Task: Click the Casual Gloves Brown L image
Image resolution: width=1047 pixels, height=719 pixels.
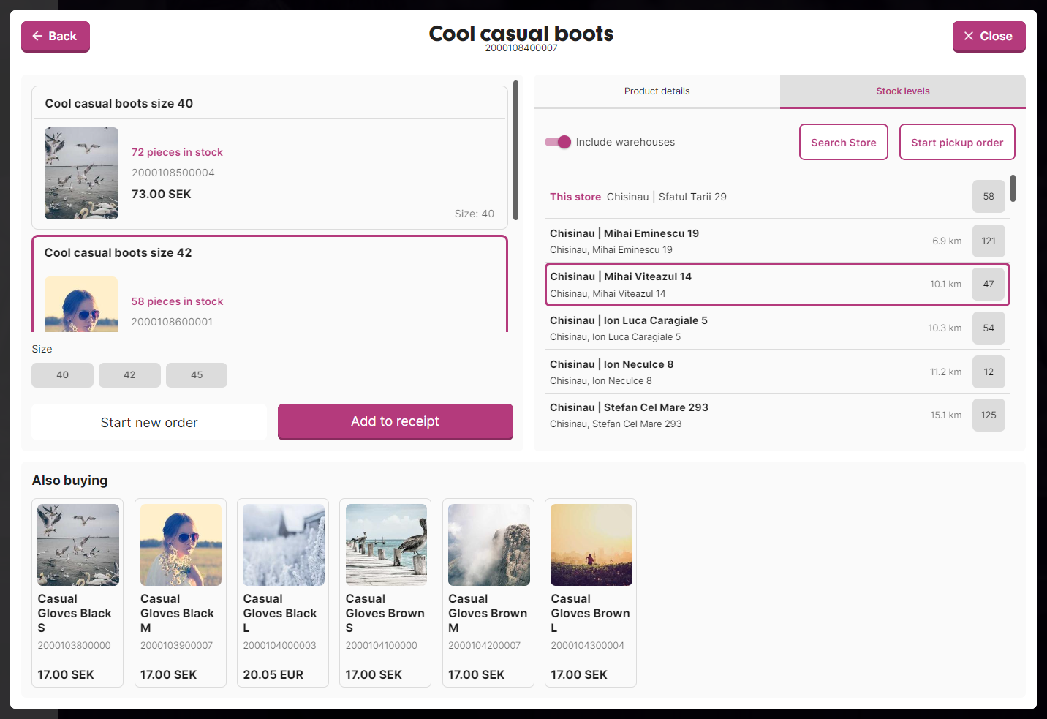Action: 591,545
